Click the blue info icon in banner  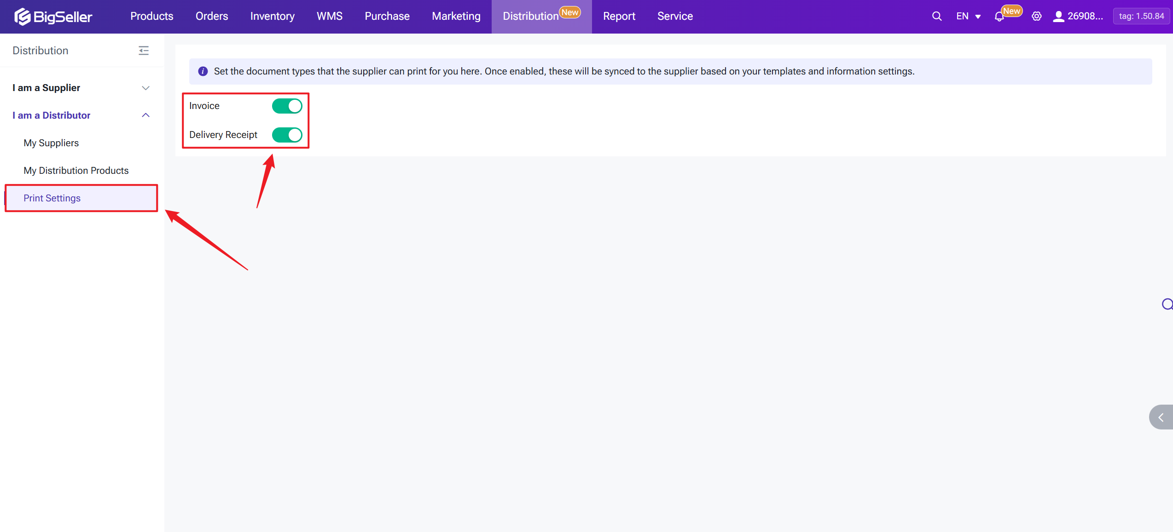click(203, 71)
